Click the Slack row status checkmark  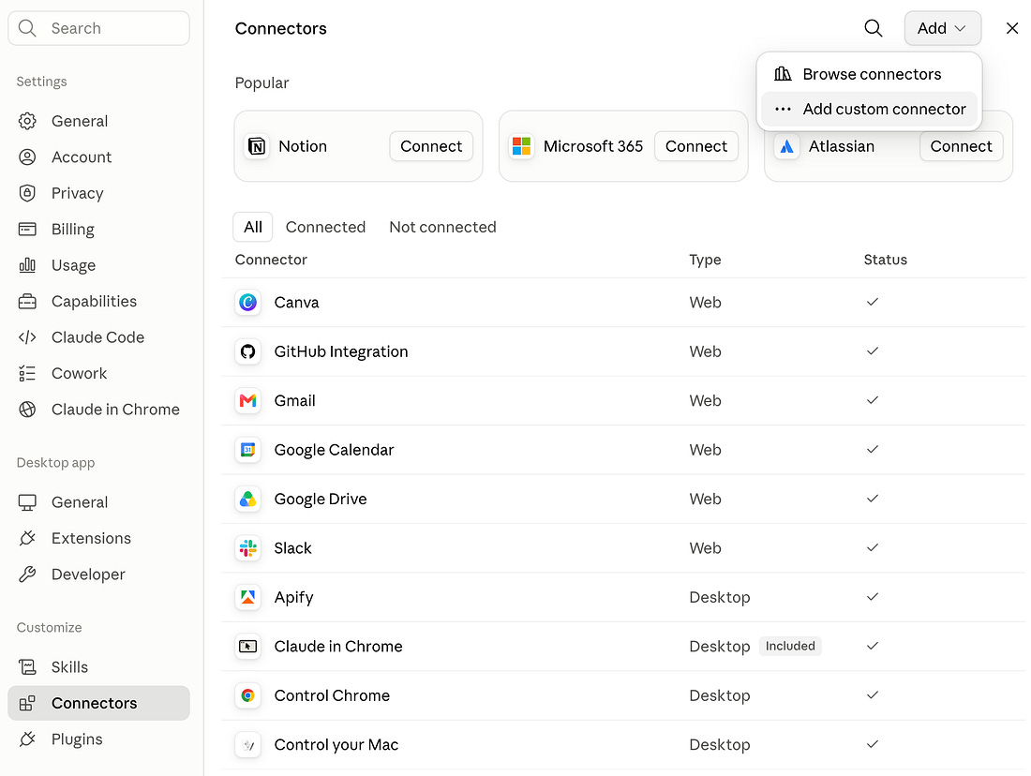pos(873,548)
